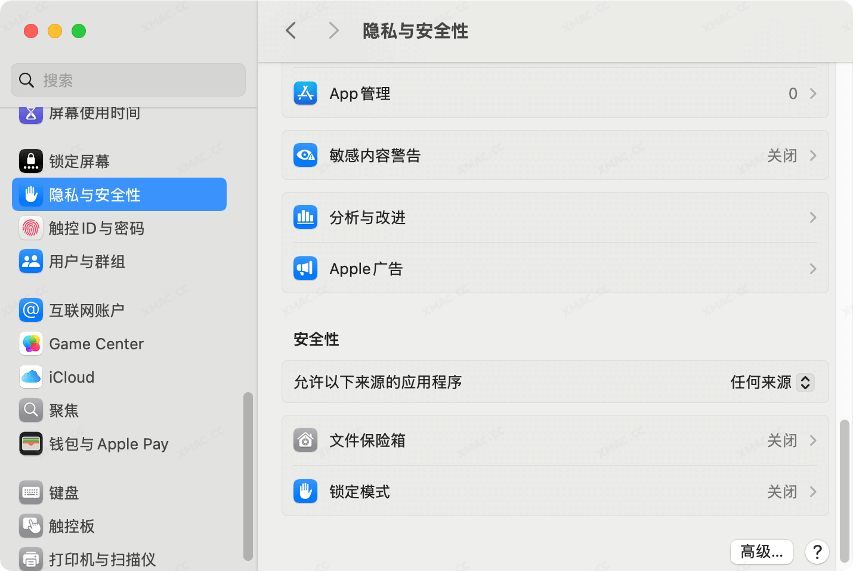
Task: Click the 搜索 search field
Action: [128, 80]
